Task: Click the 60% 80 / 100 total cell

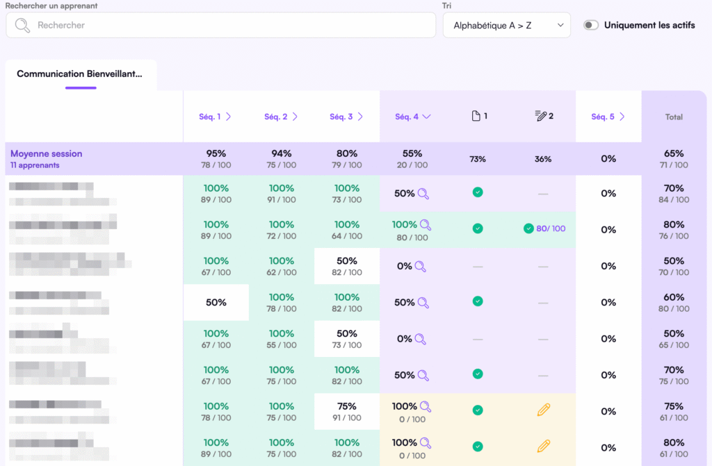Action: pyautogui.click(x=674, y=303)
